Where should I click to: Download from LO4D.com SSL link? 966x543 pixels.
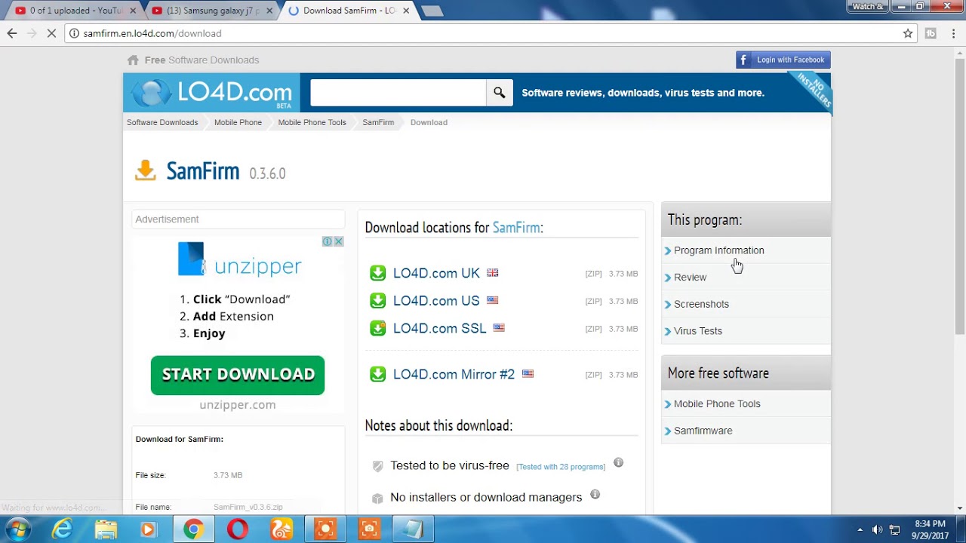pos(439,328)
